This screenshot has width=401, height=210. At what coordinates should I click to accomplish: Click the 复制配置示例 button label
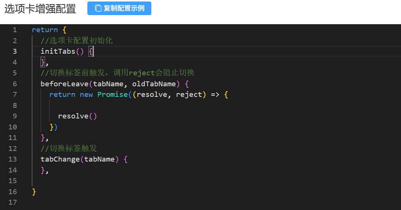124,8
